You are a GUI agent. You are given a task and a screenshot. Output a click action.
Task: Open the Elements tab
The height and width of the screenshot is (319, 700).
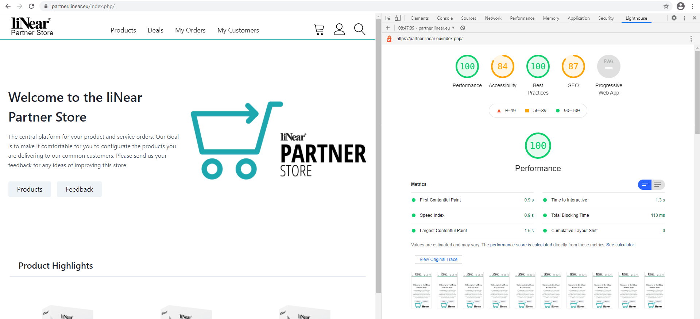420,18
